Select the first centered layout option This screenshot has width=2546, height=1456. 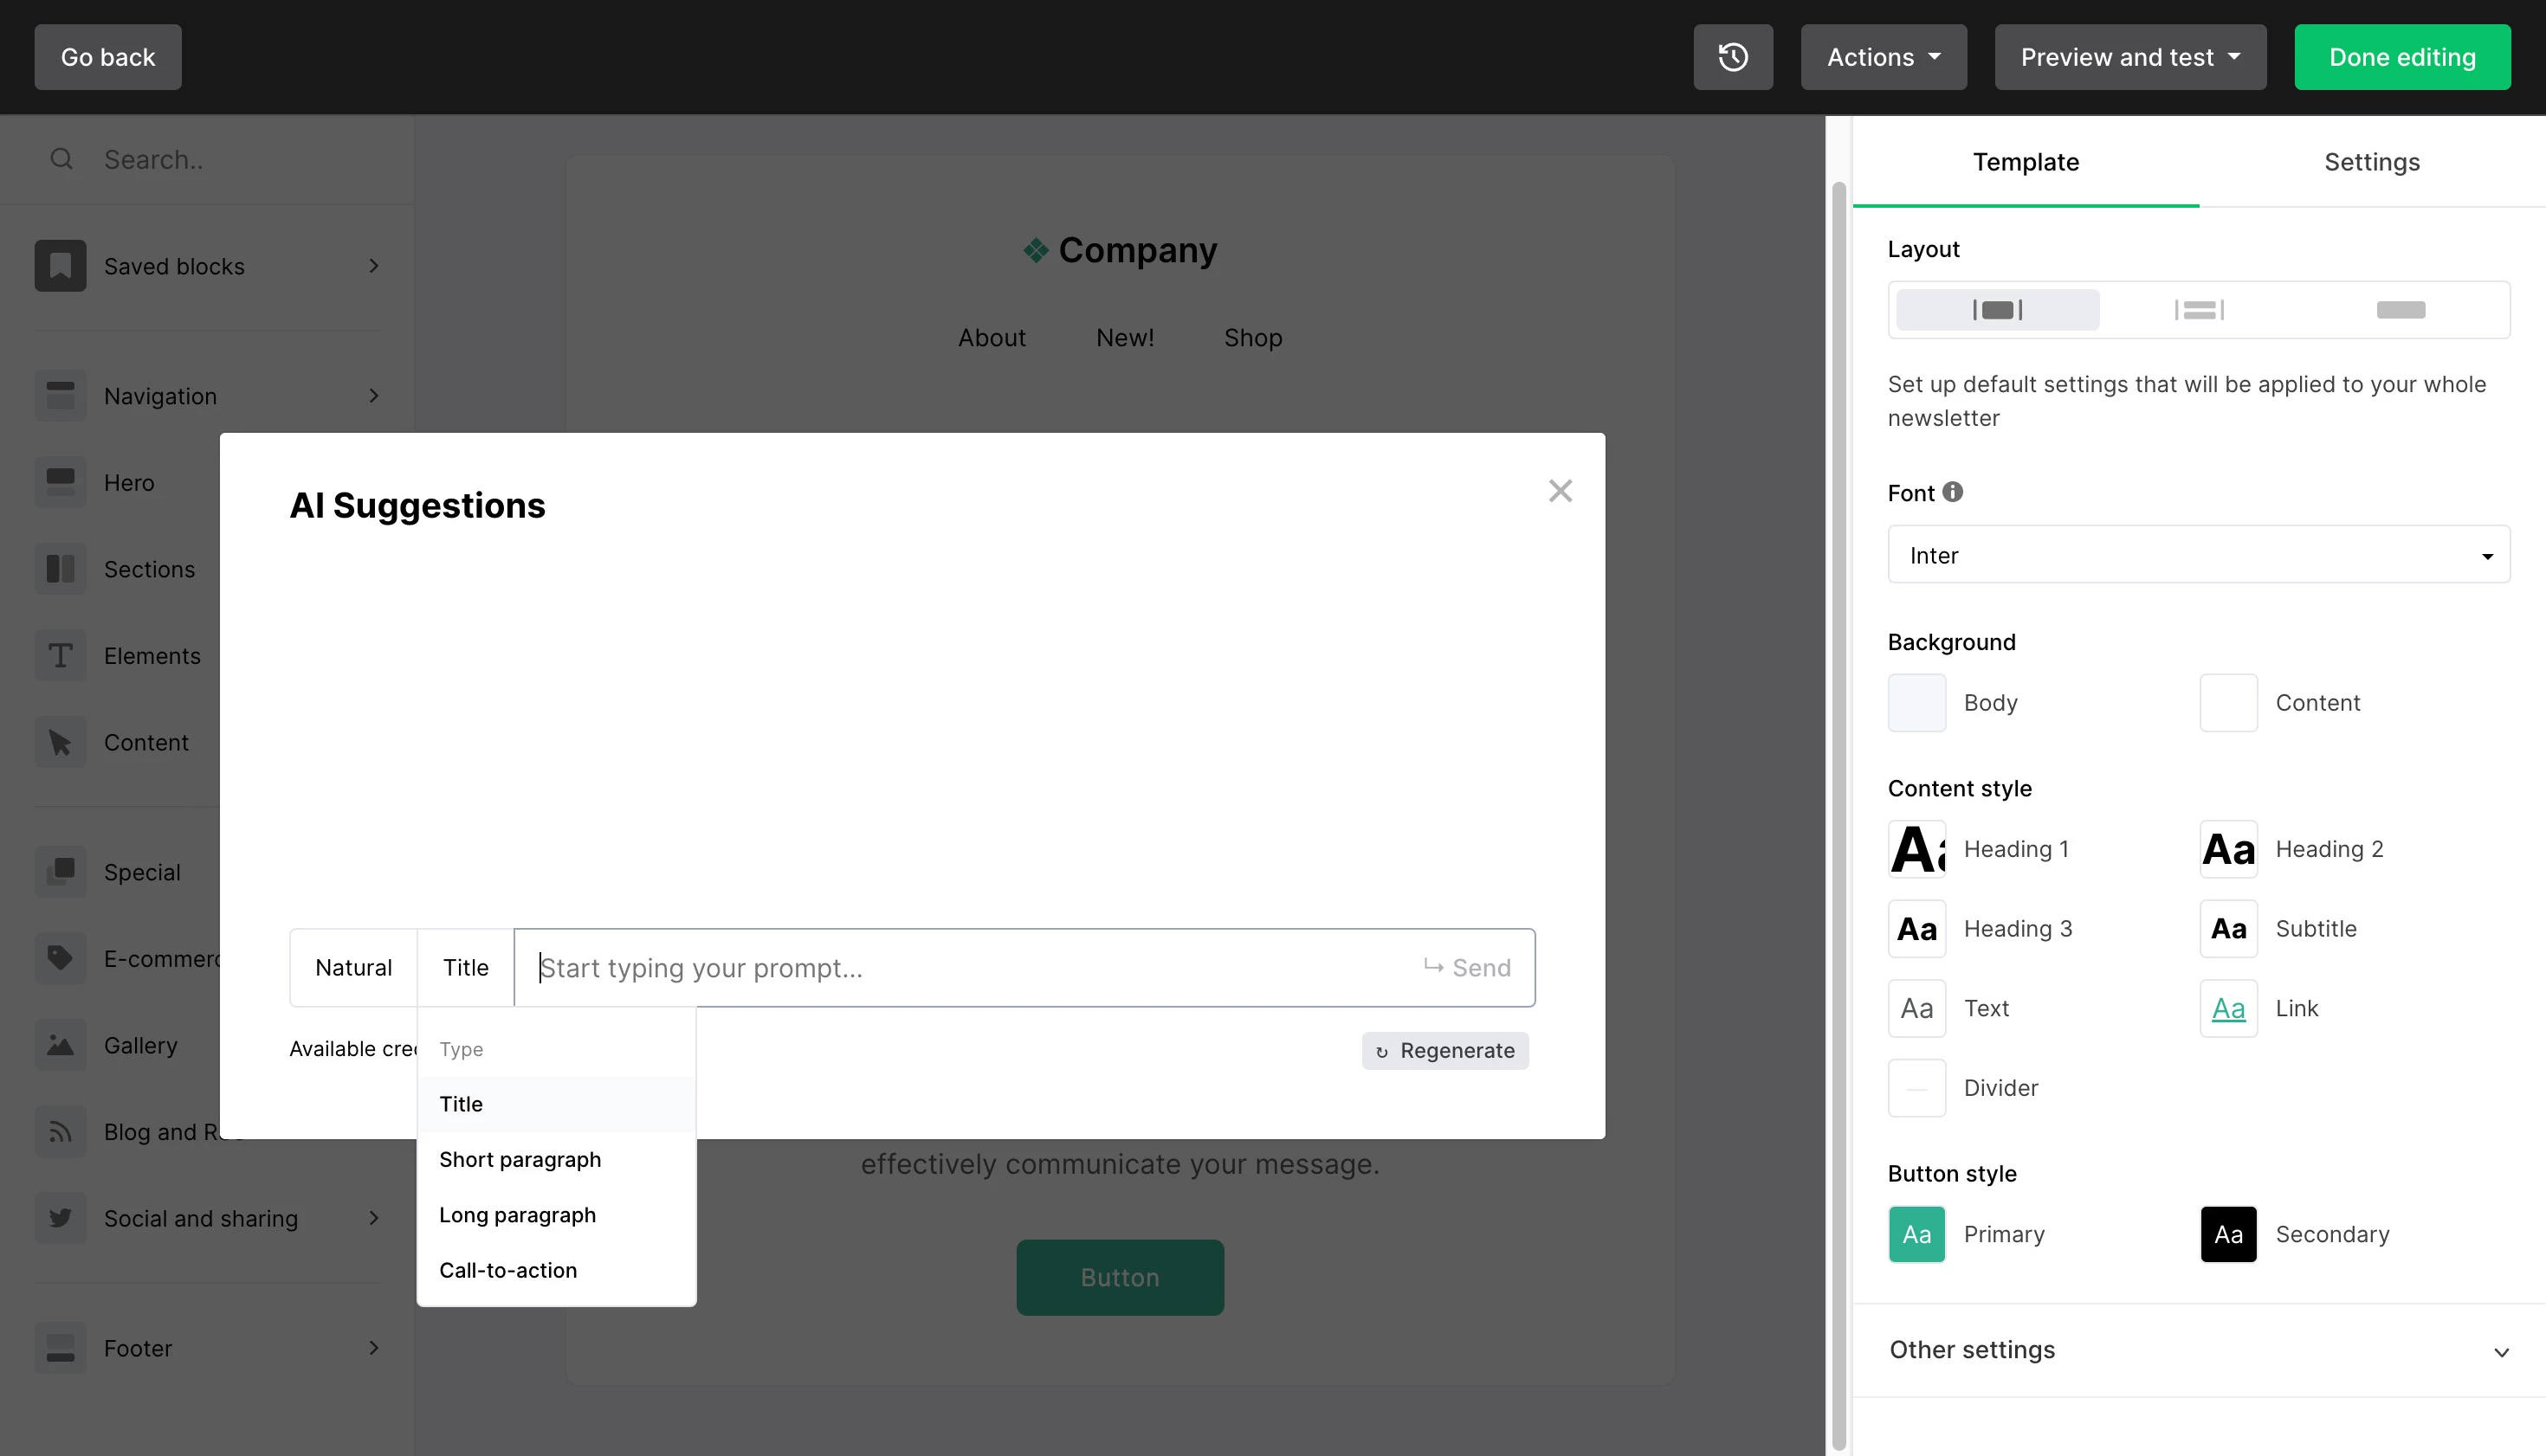coord(1997,310)
